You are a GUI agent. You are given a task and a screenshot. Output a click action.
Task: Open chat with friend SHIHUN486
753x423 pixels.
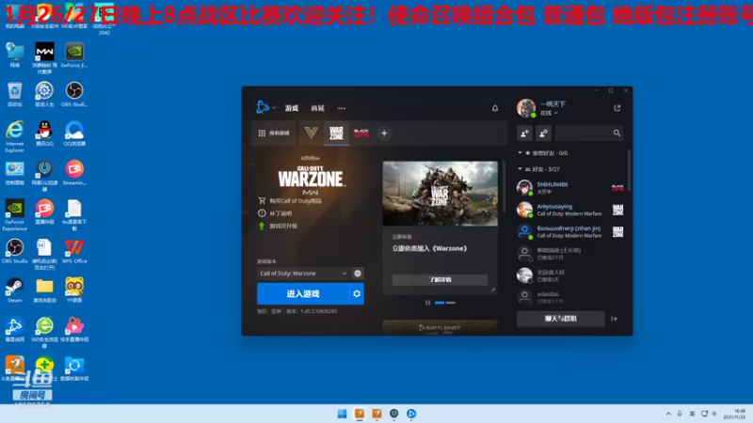pos(570,187)
